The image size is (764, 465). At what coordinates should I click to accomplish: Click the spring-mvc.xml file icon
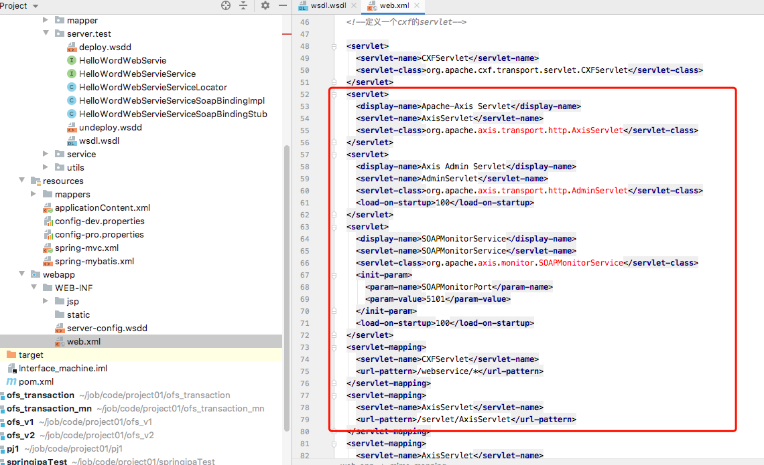click(x=48, y=248)
